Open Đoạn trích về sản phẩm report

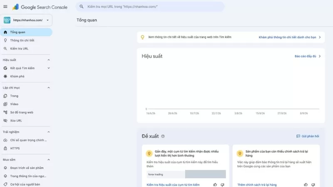26,168
